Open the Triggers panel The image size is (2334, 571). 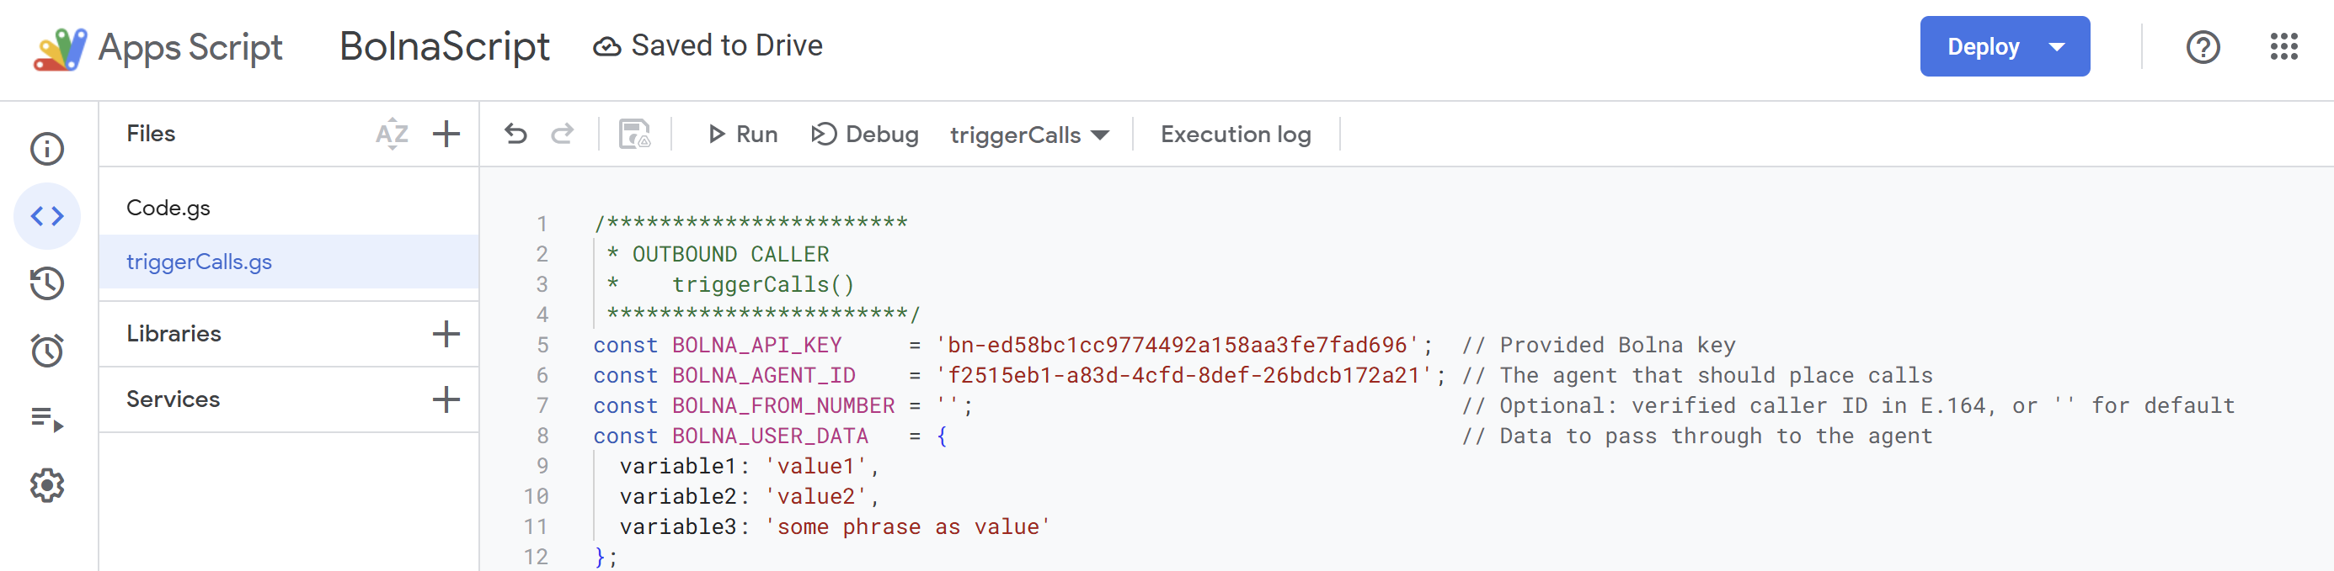tap(47, 350)
